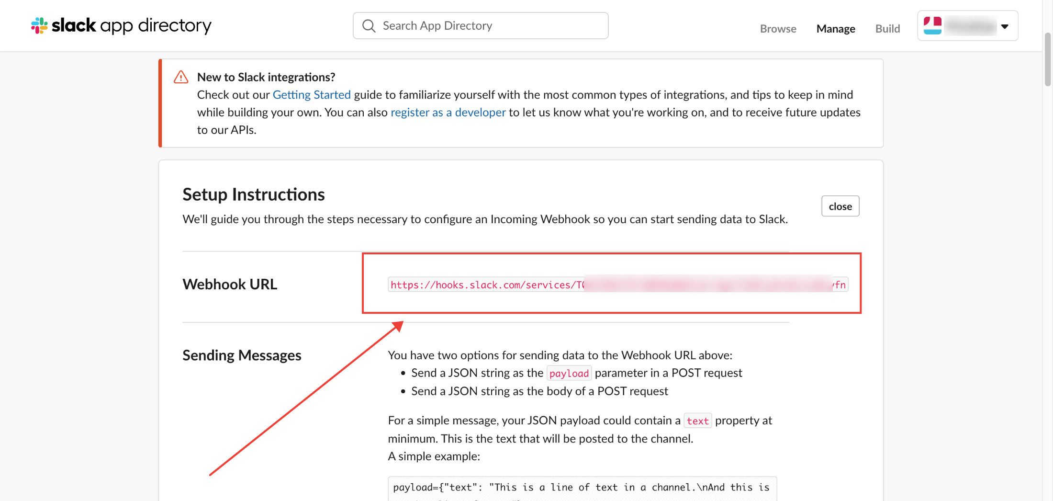The width and height of the screenshot is (1053, 501).
Task: Open the Getting Started guide link
Action: click(x=312, y=95)
